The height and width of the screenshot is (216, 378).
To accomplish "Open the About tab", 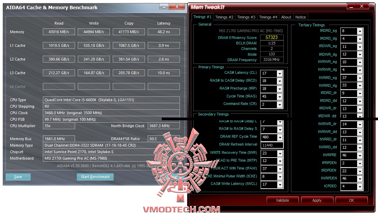I will pyautogui.click(x=286, y=17).
